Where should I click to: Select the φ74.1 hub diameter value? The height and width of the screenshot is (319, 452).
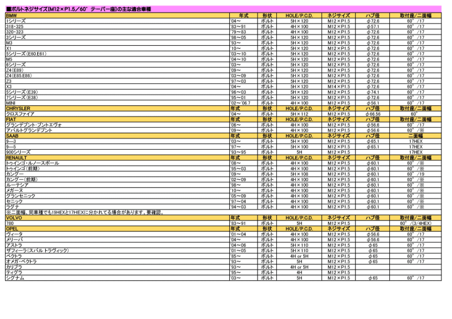[x=373, y=92]
